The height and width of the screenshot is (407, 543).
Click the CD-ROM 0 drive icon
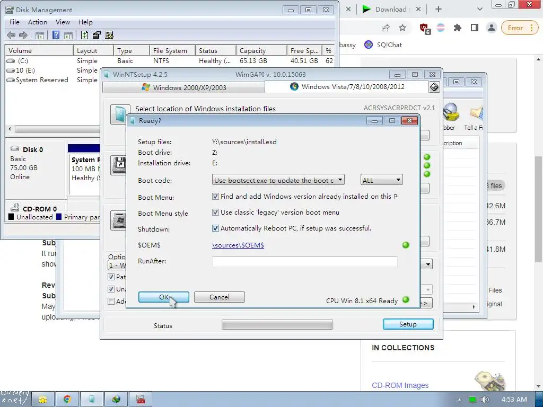(15, 207)
